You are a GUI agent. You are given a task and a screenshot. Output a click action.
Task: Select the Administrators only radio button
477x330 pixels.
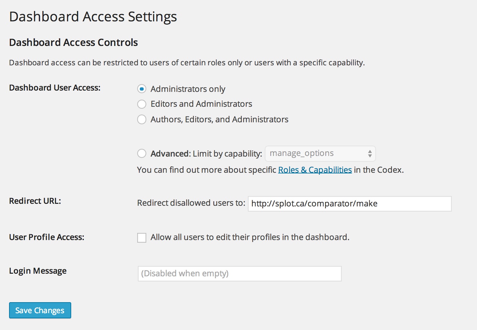(x=142, y=89)
